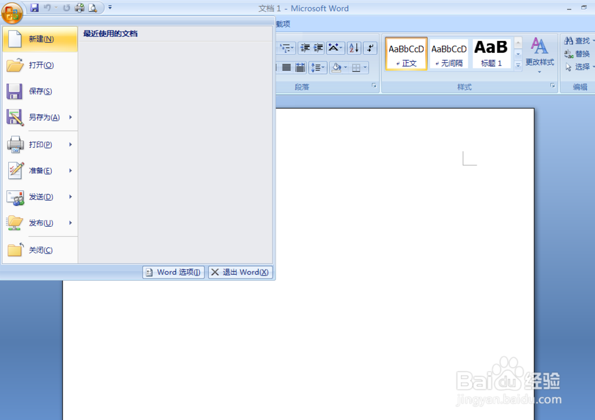Select the 正文 style thumbnail

(406, 54)
